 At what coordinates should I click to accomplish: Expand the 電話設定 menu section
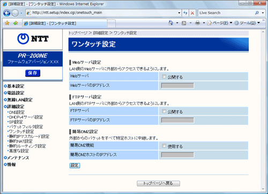(x=14, y=93)
